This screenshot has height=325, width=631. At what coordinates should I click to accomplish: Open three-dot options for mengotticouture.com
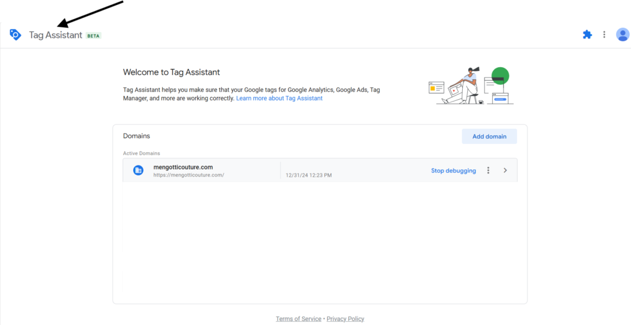(x=488, y=170)
